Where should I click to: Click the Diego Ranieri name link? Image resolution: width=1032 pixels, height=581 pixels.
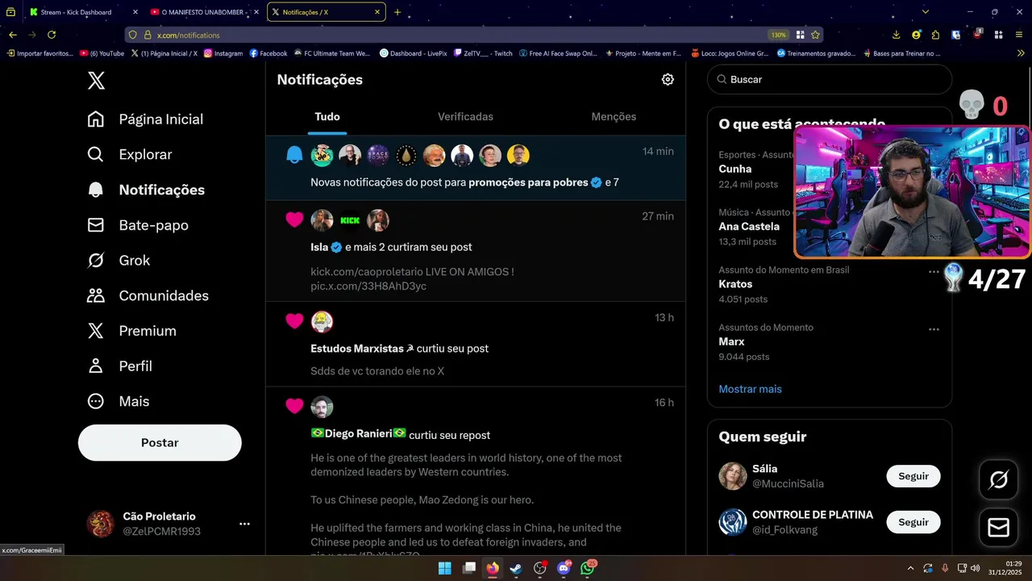click(x=359, y=434)
